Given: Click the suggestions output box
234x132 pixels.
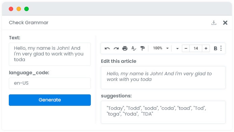Looking at the screenshot, I should [x=163, y=112].
